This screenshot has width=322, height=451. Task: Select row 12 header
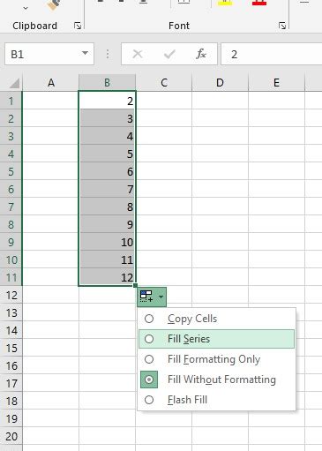[11, 295]
